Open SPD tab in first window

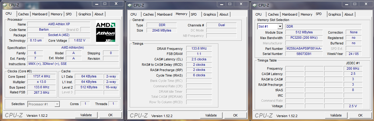[x=69, y=14]
